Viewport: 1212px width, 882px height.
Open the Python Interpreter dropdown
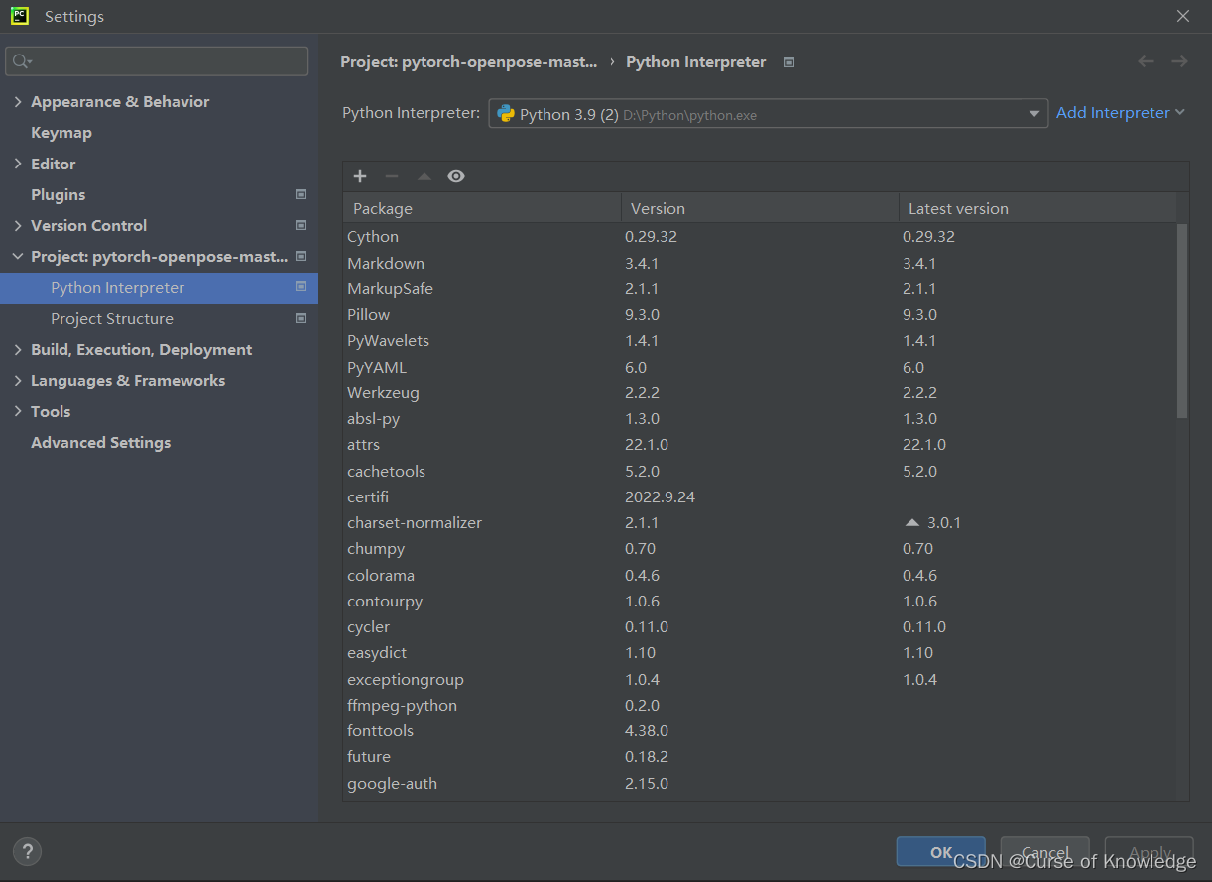click(x=769, y=114)
